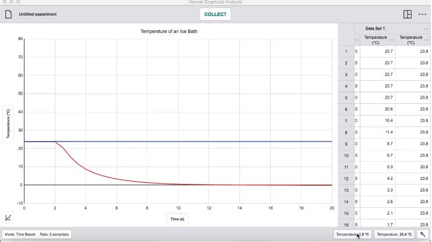Select cell 23.7 in row 1
The height and width of the screenshot is (242, 432).
[378, 52]
